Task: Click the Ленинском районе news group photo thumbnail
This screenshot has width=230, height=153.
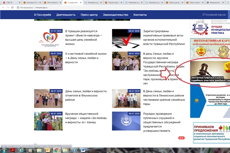Action: pos(126,99)
